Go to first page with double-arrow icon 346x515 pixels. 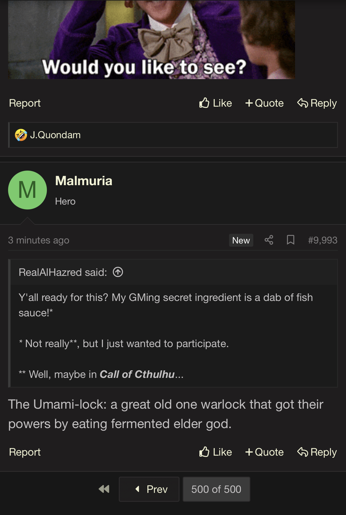[x=104, y=489]
